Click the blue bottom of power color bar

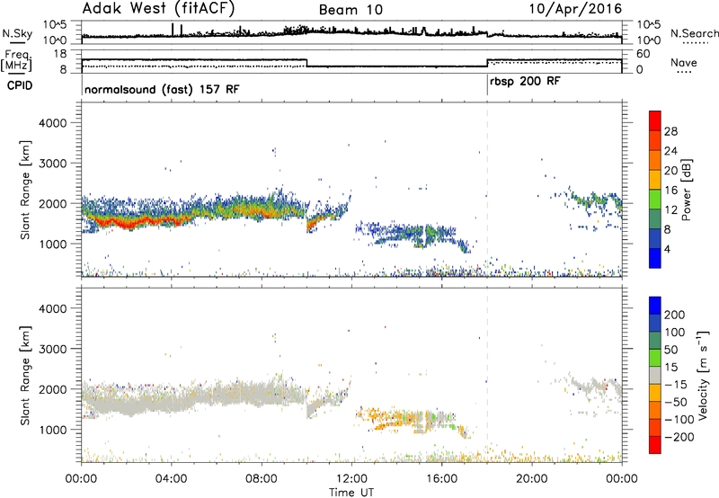655,258
